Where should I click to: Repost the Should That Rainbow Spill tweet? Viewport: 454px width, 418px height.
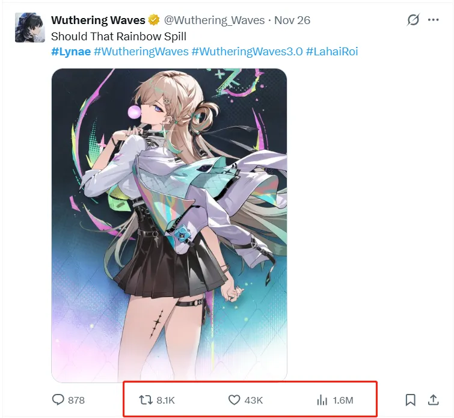coord(145,400)
